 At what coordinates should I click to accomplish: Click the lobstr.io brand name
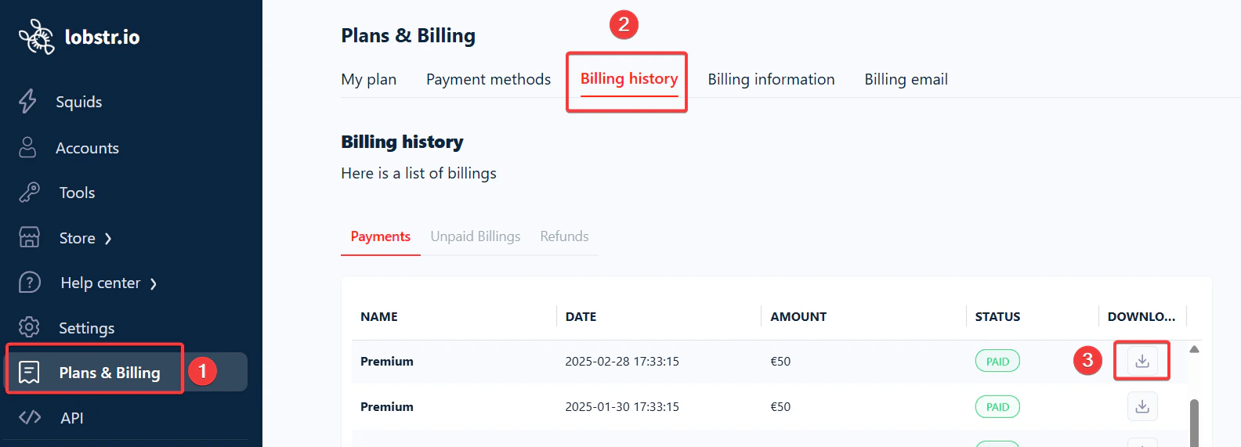pos(102,37)
